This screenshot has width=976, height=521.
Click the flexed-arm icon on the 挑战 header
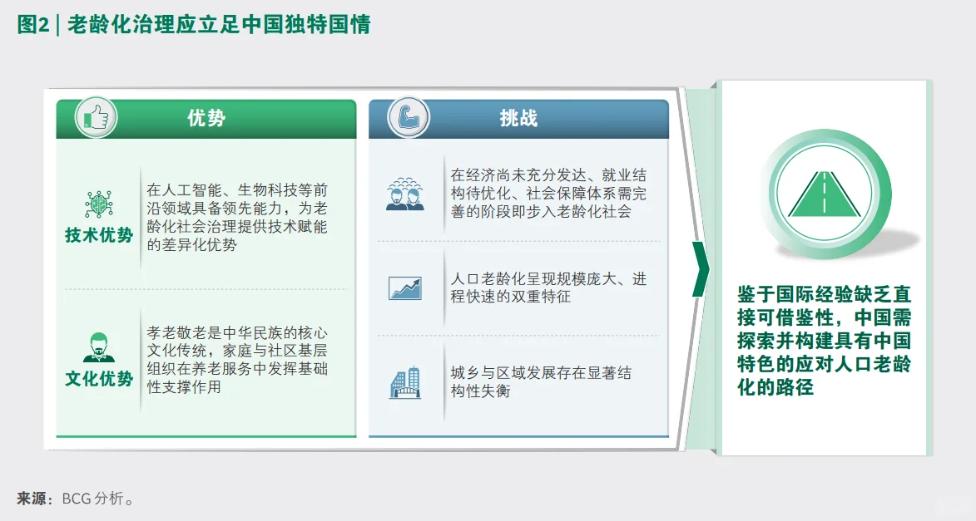click(x=407, y=118)
